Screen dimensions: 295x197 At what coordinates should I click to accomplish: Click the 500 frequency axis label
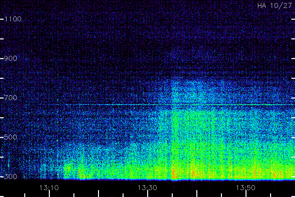click(10, 137)
